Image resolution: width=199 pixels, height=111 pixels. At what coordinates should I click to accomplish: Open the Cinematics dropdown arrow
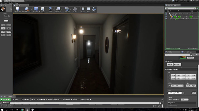point(71,10)
